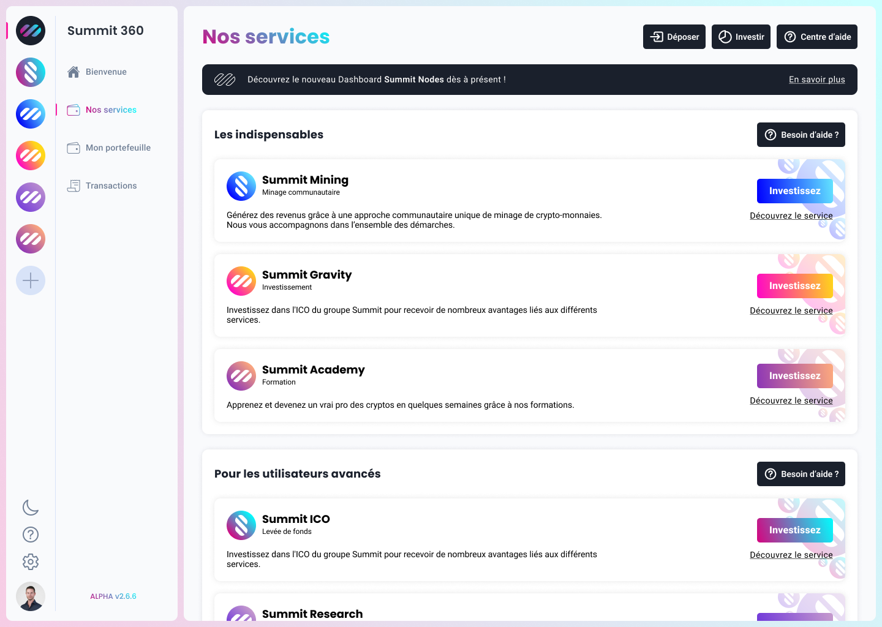Click the Summit Academy card title
Screen dimensions: 882x627
click(314, 370)
